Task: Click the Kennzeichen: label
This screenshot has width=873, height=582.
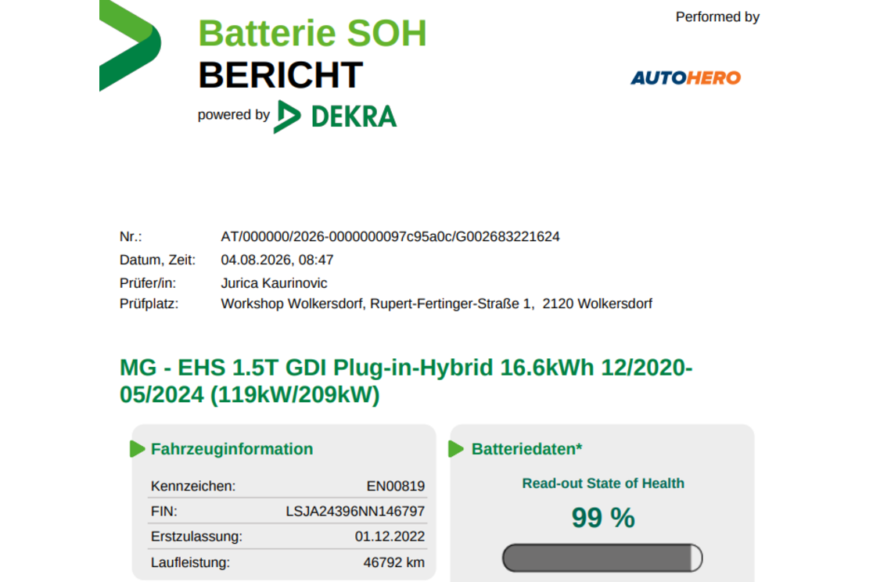Action: pyautogui.click(x=193, y=487)
